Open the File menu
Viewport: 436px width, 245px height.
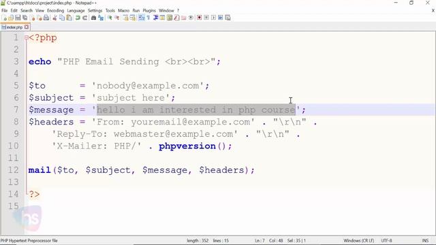point(5,11)
